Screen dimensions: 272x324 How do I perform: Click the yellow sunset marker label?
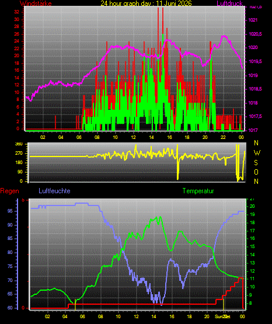pyautogui.click(x=222, y=316)
